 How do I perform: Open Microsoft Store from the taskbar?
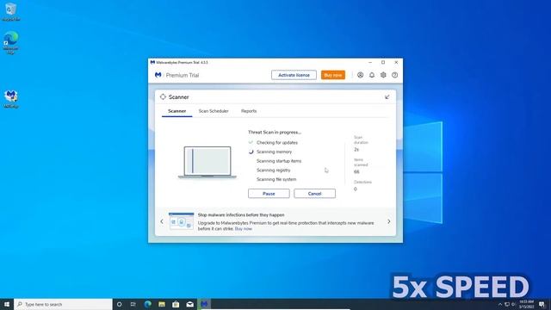pos(176,304)
